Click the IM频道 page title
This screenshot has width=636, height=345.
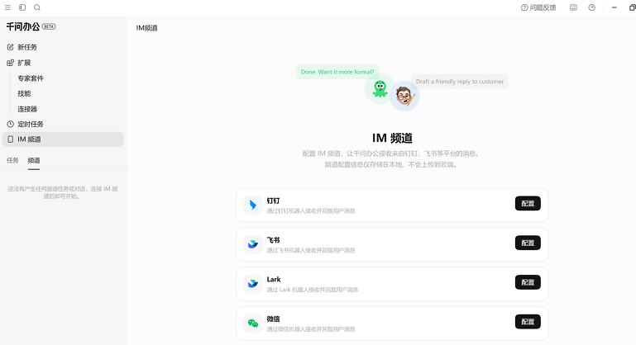coord(146,28)
